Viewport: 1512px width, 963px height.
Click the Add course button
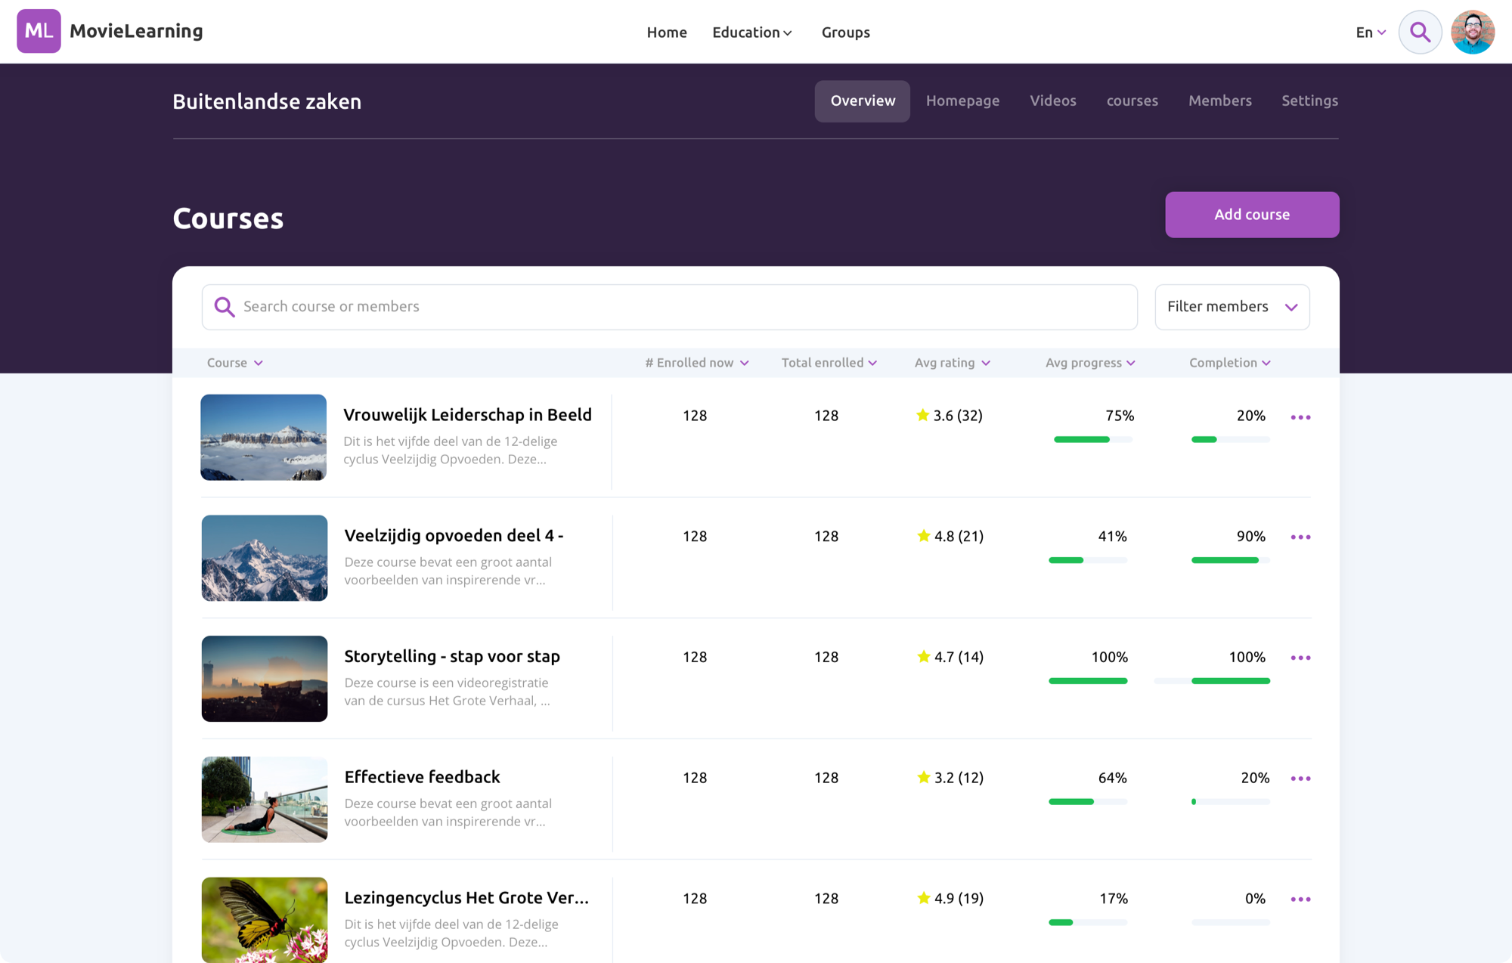tap(1252, 215)
